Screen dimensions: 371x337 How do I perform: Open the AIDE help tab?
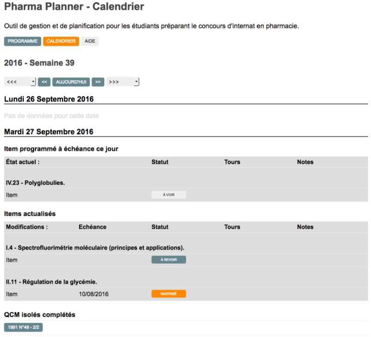click(x=90, y=41)
